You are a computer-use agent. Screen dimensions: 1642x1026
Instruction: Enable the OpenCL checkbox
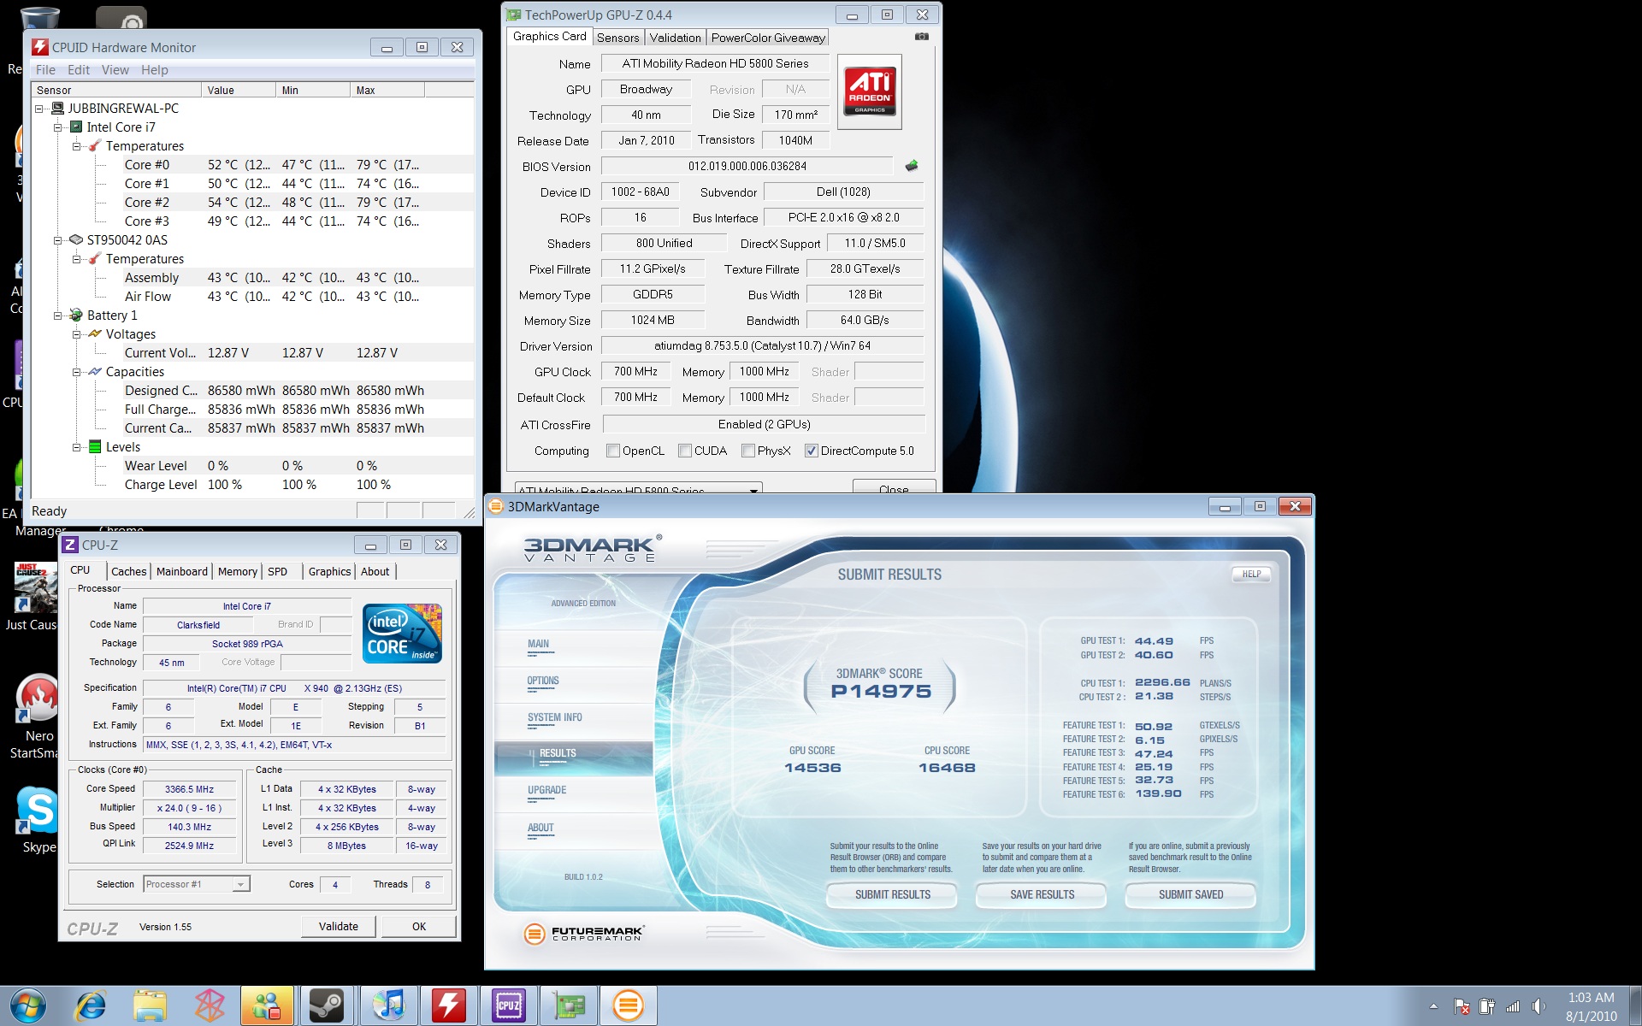point(613,451)
